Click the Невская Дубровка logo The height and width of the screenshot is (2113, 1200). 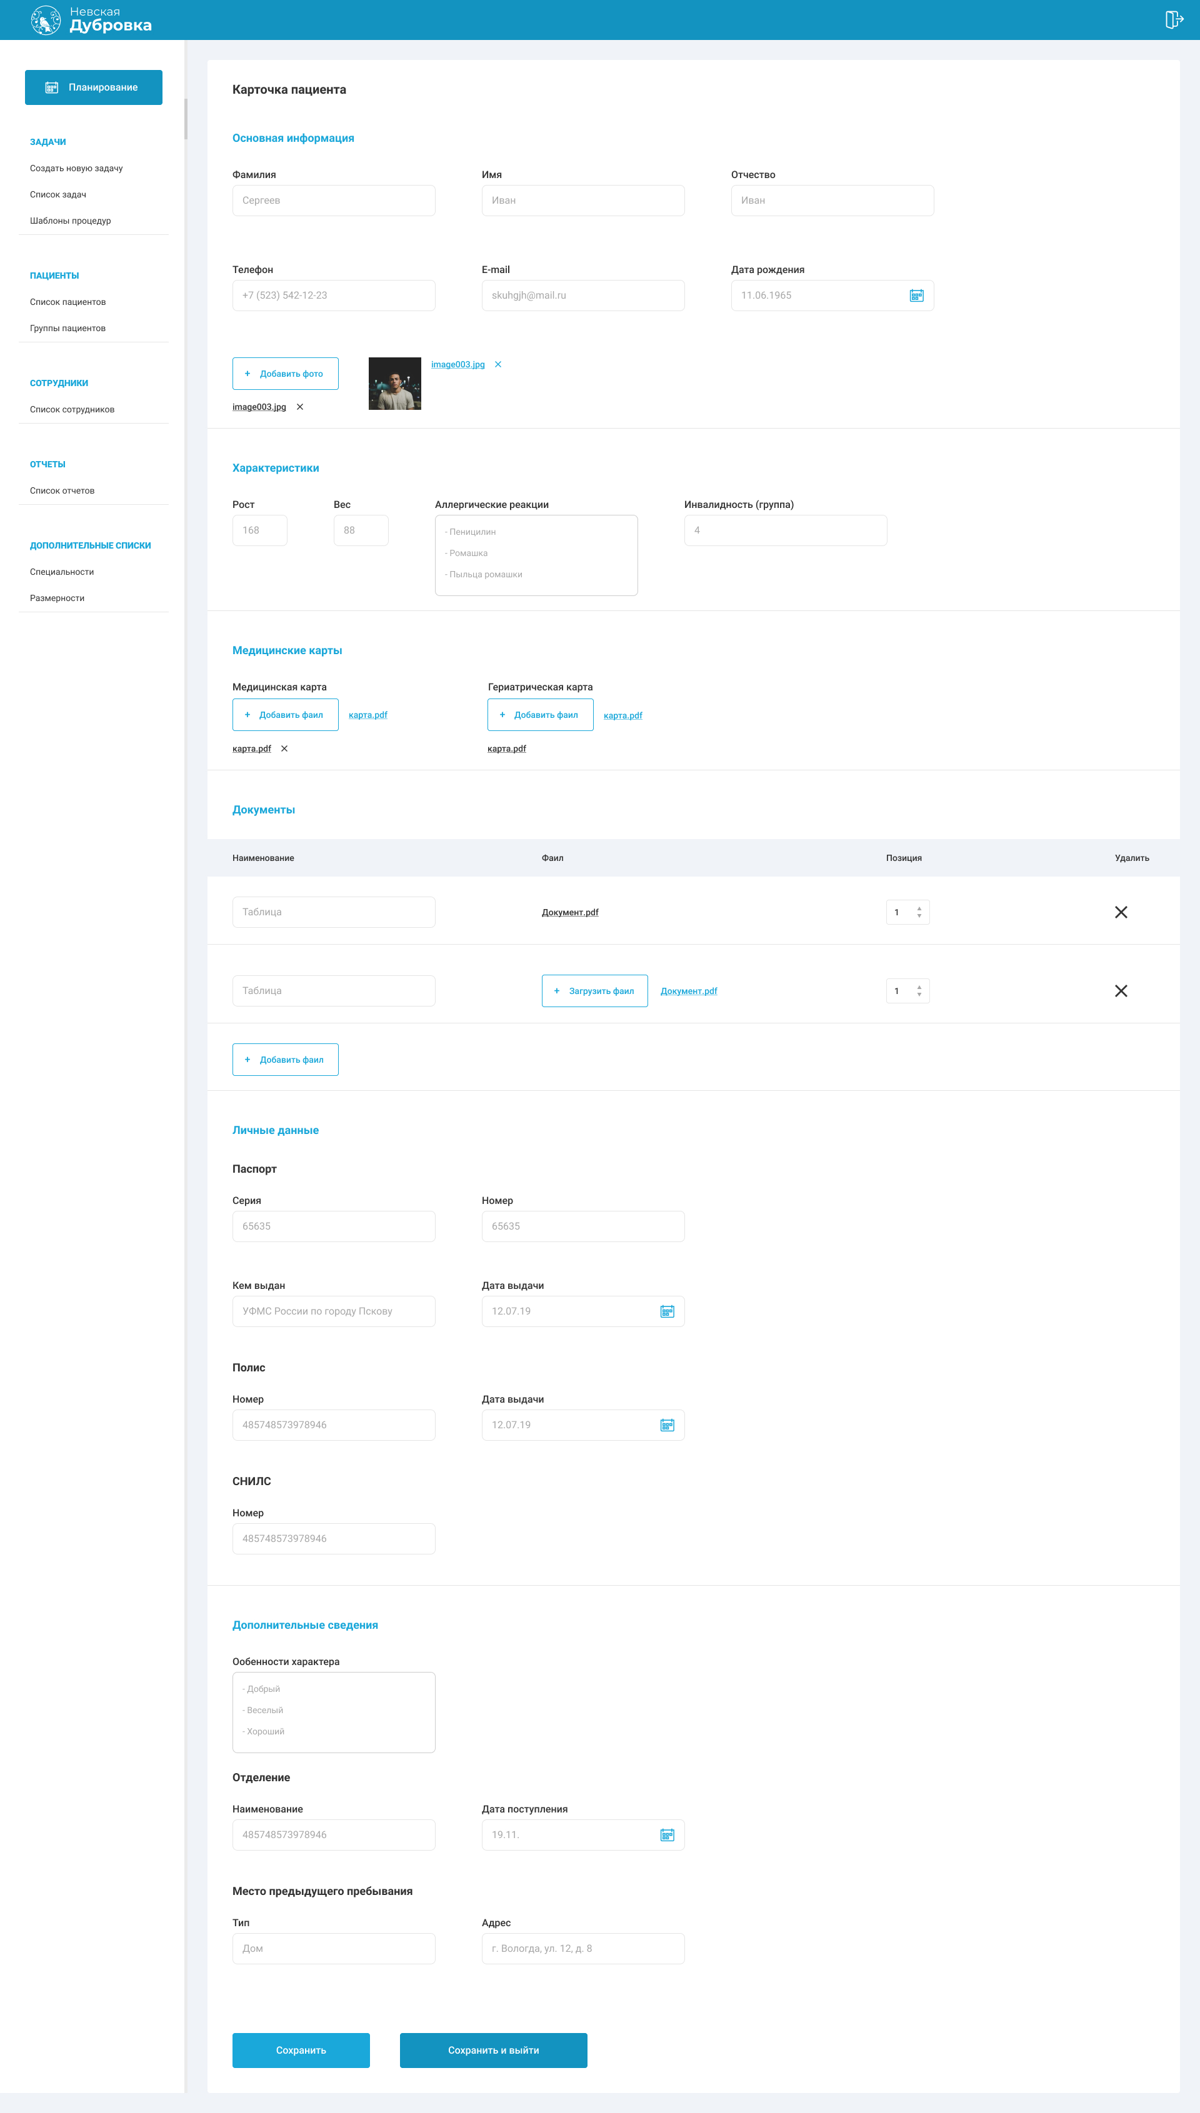point(91,20)
